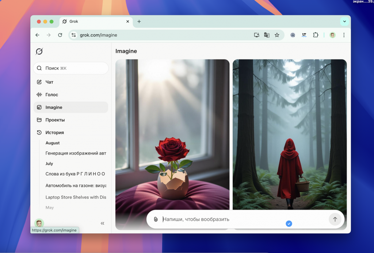Open 'Laptop Store Shelves' history item

pyautogui.click(x=76, y=197)
